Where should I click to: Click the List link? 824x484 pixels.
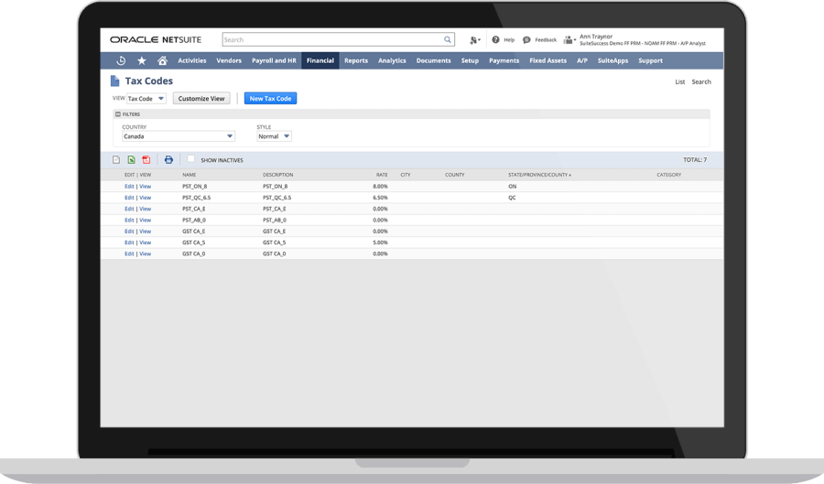[x=679, y=82]
